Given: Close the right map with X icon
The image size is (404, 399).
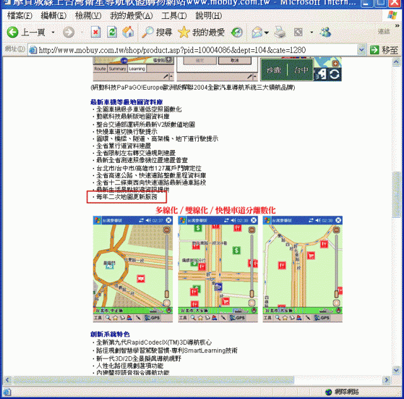Looking at the screenshot, I should click(338, 220).
